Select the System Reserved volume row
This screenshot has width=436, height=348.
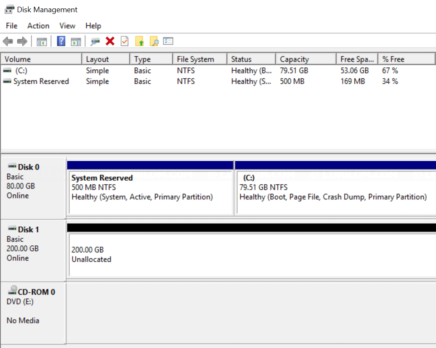point(218,82)
